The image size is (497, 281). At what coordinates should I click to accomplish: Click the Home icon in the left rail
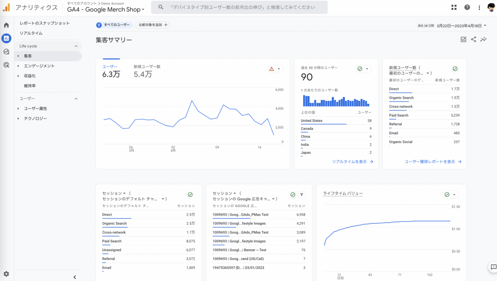(6, 24)
